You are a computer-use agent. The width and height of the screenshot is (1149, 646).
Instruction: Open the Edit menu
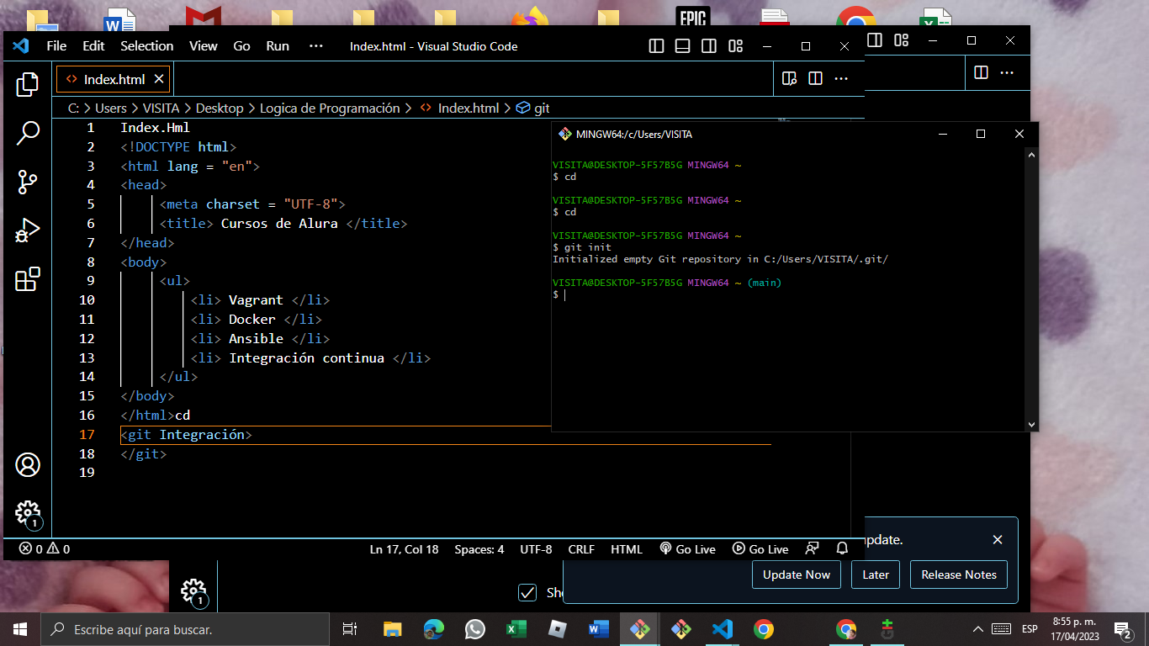point(93,46)
